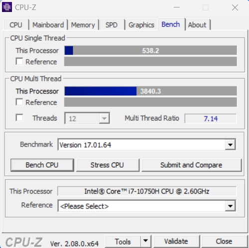The image size is (249, 248).
Task: Go to the Memory tab
Action: coord(83,25)
